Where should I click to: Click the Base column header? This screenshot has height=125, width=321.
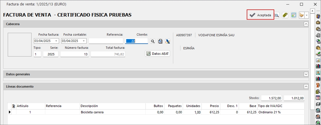248,106
